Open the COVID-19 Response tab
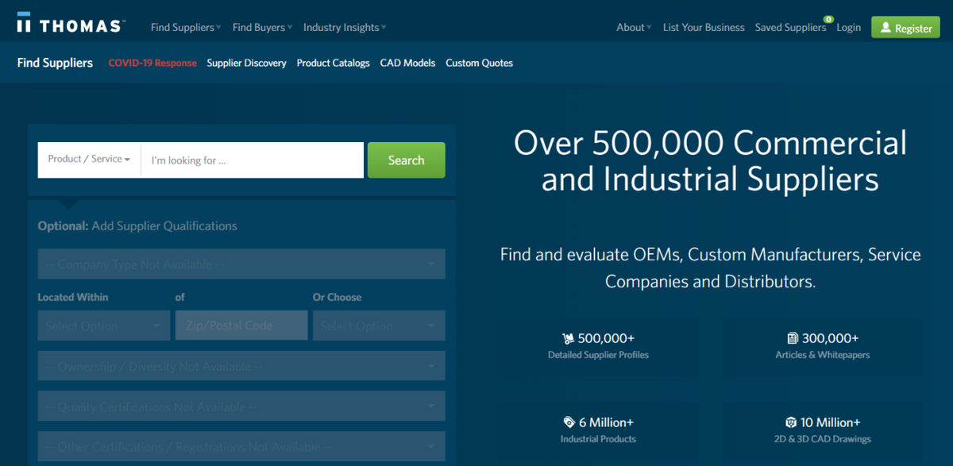Screen dimensions: 953x466 coord(152,64)
